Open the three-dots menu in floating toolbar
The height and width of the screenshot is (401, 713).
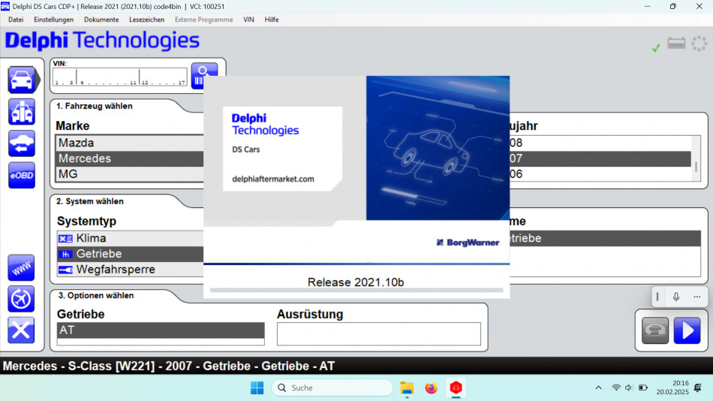[697, 297]
